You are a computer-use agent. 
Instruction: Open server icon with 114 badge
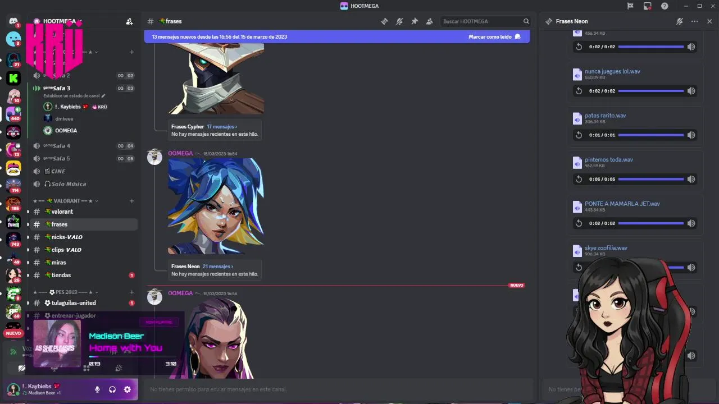[x=13, y=186]
